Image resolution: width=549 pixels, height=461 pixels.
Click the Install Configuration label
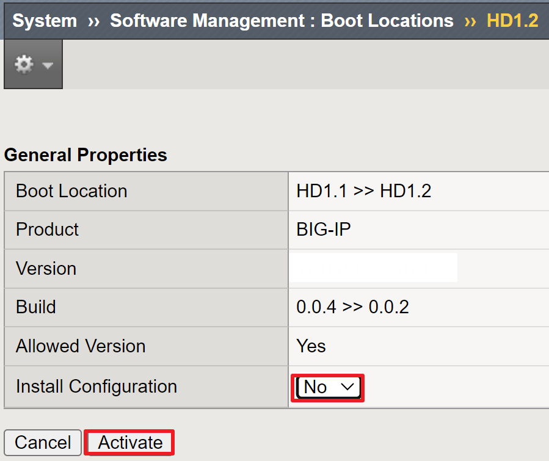point(96,387)
